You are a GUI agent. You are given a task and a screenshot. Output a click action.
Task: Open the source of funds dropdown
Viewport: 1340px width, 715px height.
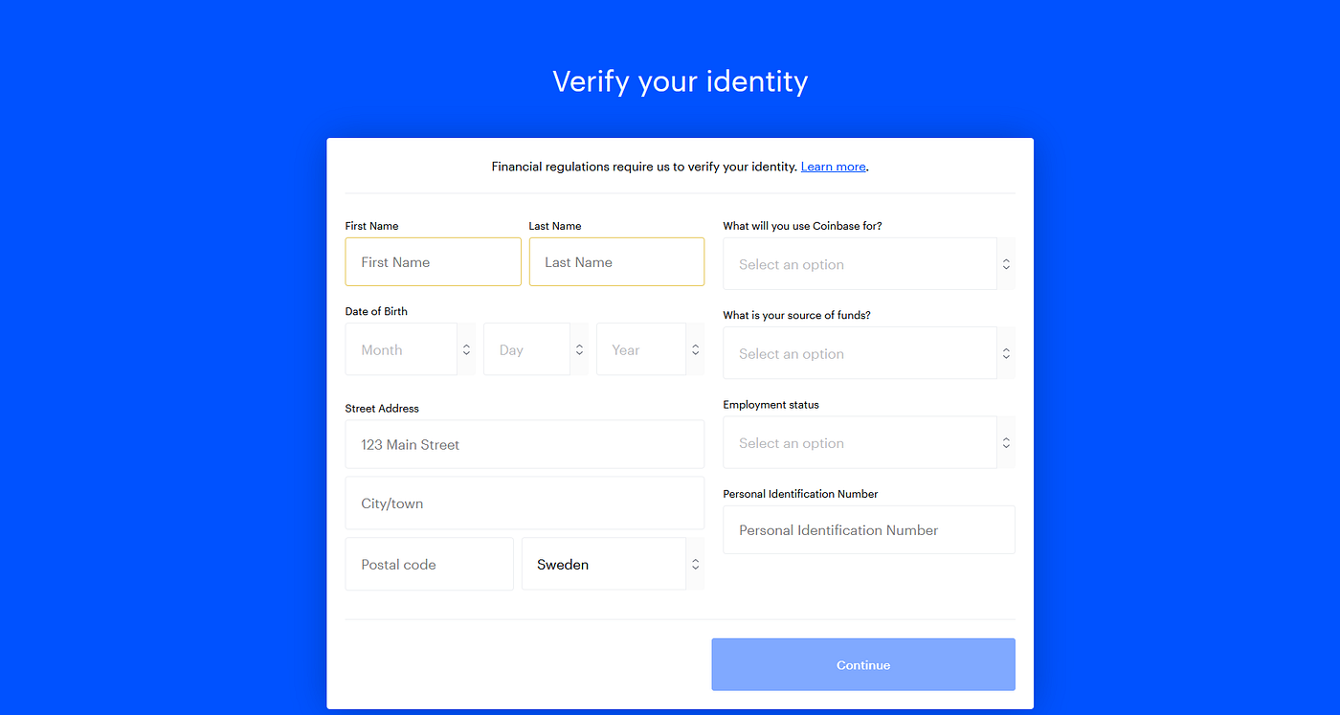pyautogui.click(x=869, y=353)
